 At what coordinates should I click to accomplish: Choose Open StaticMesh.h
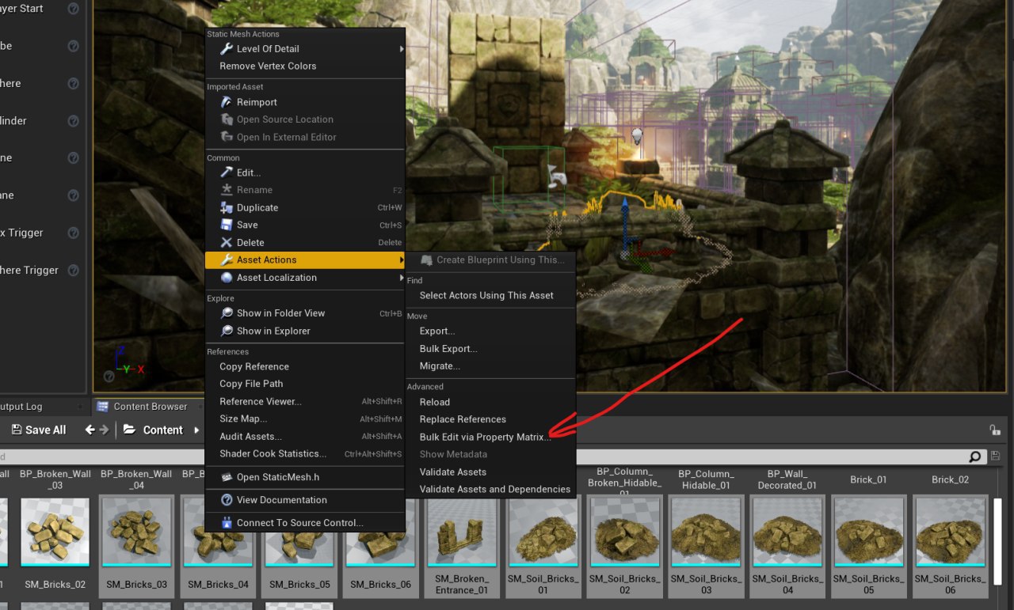click(x=305, y=477)
